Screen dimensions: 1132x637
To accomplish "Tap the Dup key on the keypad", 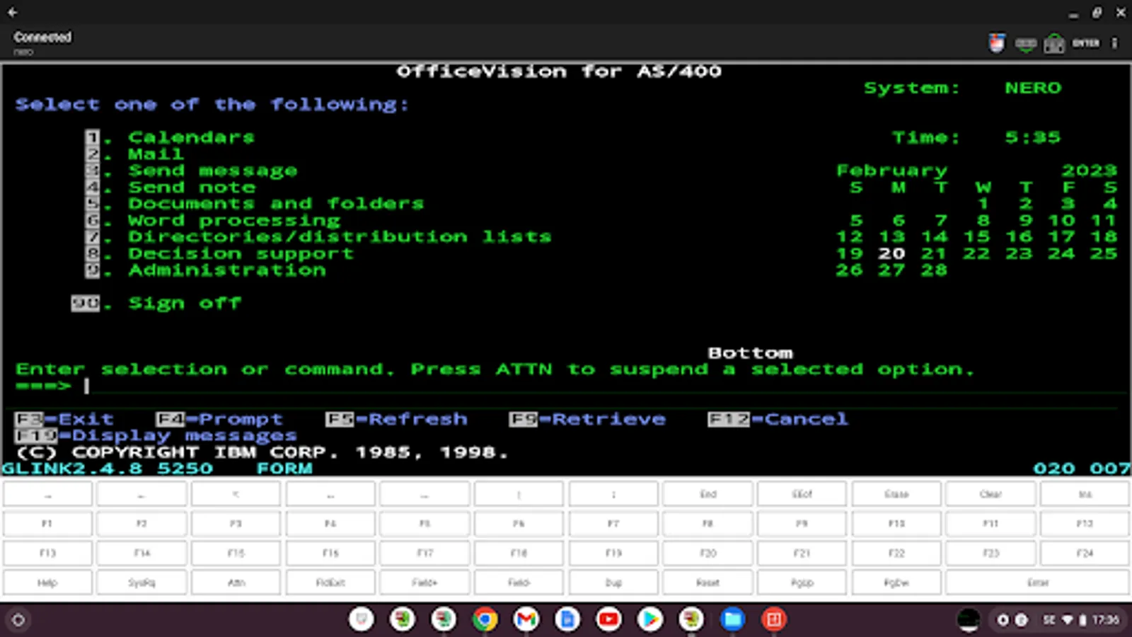I will [x=613, y=583].
